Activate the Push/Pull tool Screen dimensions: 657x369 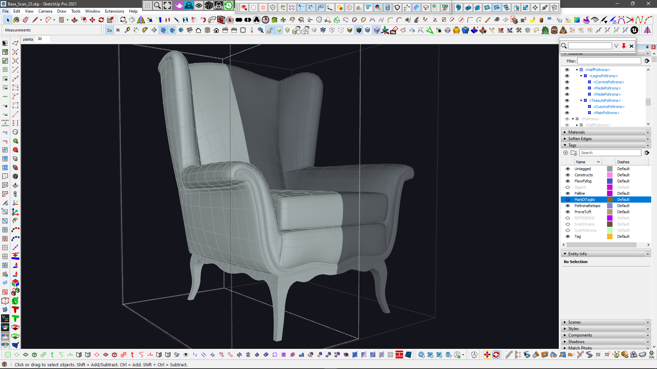[74, 20]
